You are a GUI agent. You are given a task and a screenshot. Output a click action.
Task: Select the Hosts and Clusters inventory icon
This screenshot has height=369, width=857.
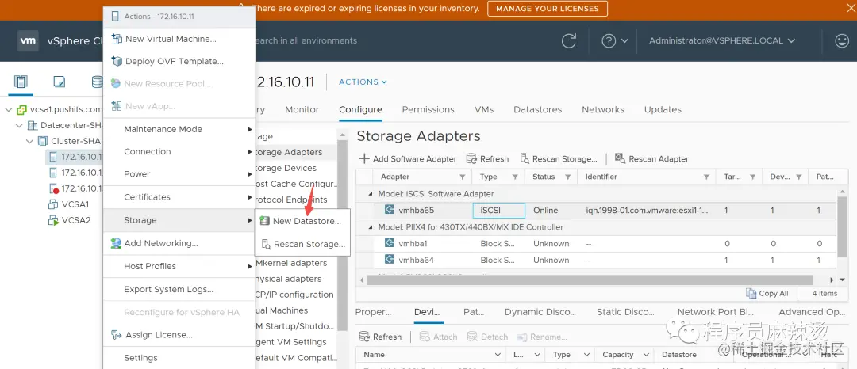coord(20,82)
